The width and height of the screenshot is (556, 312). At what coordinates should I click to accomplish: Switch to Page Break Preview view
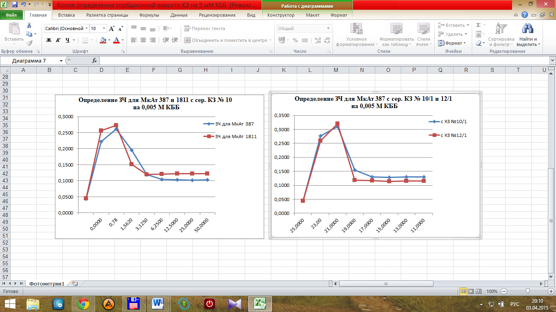[479, 292]
